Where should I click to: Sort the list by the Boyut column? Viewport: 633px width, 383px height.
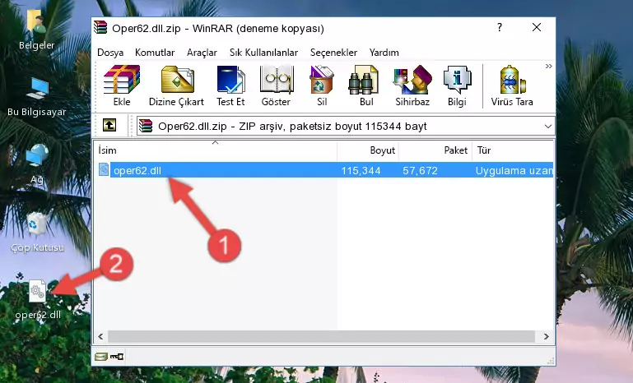point(368,150)
